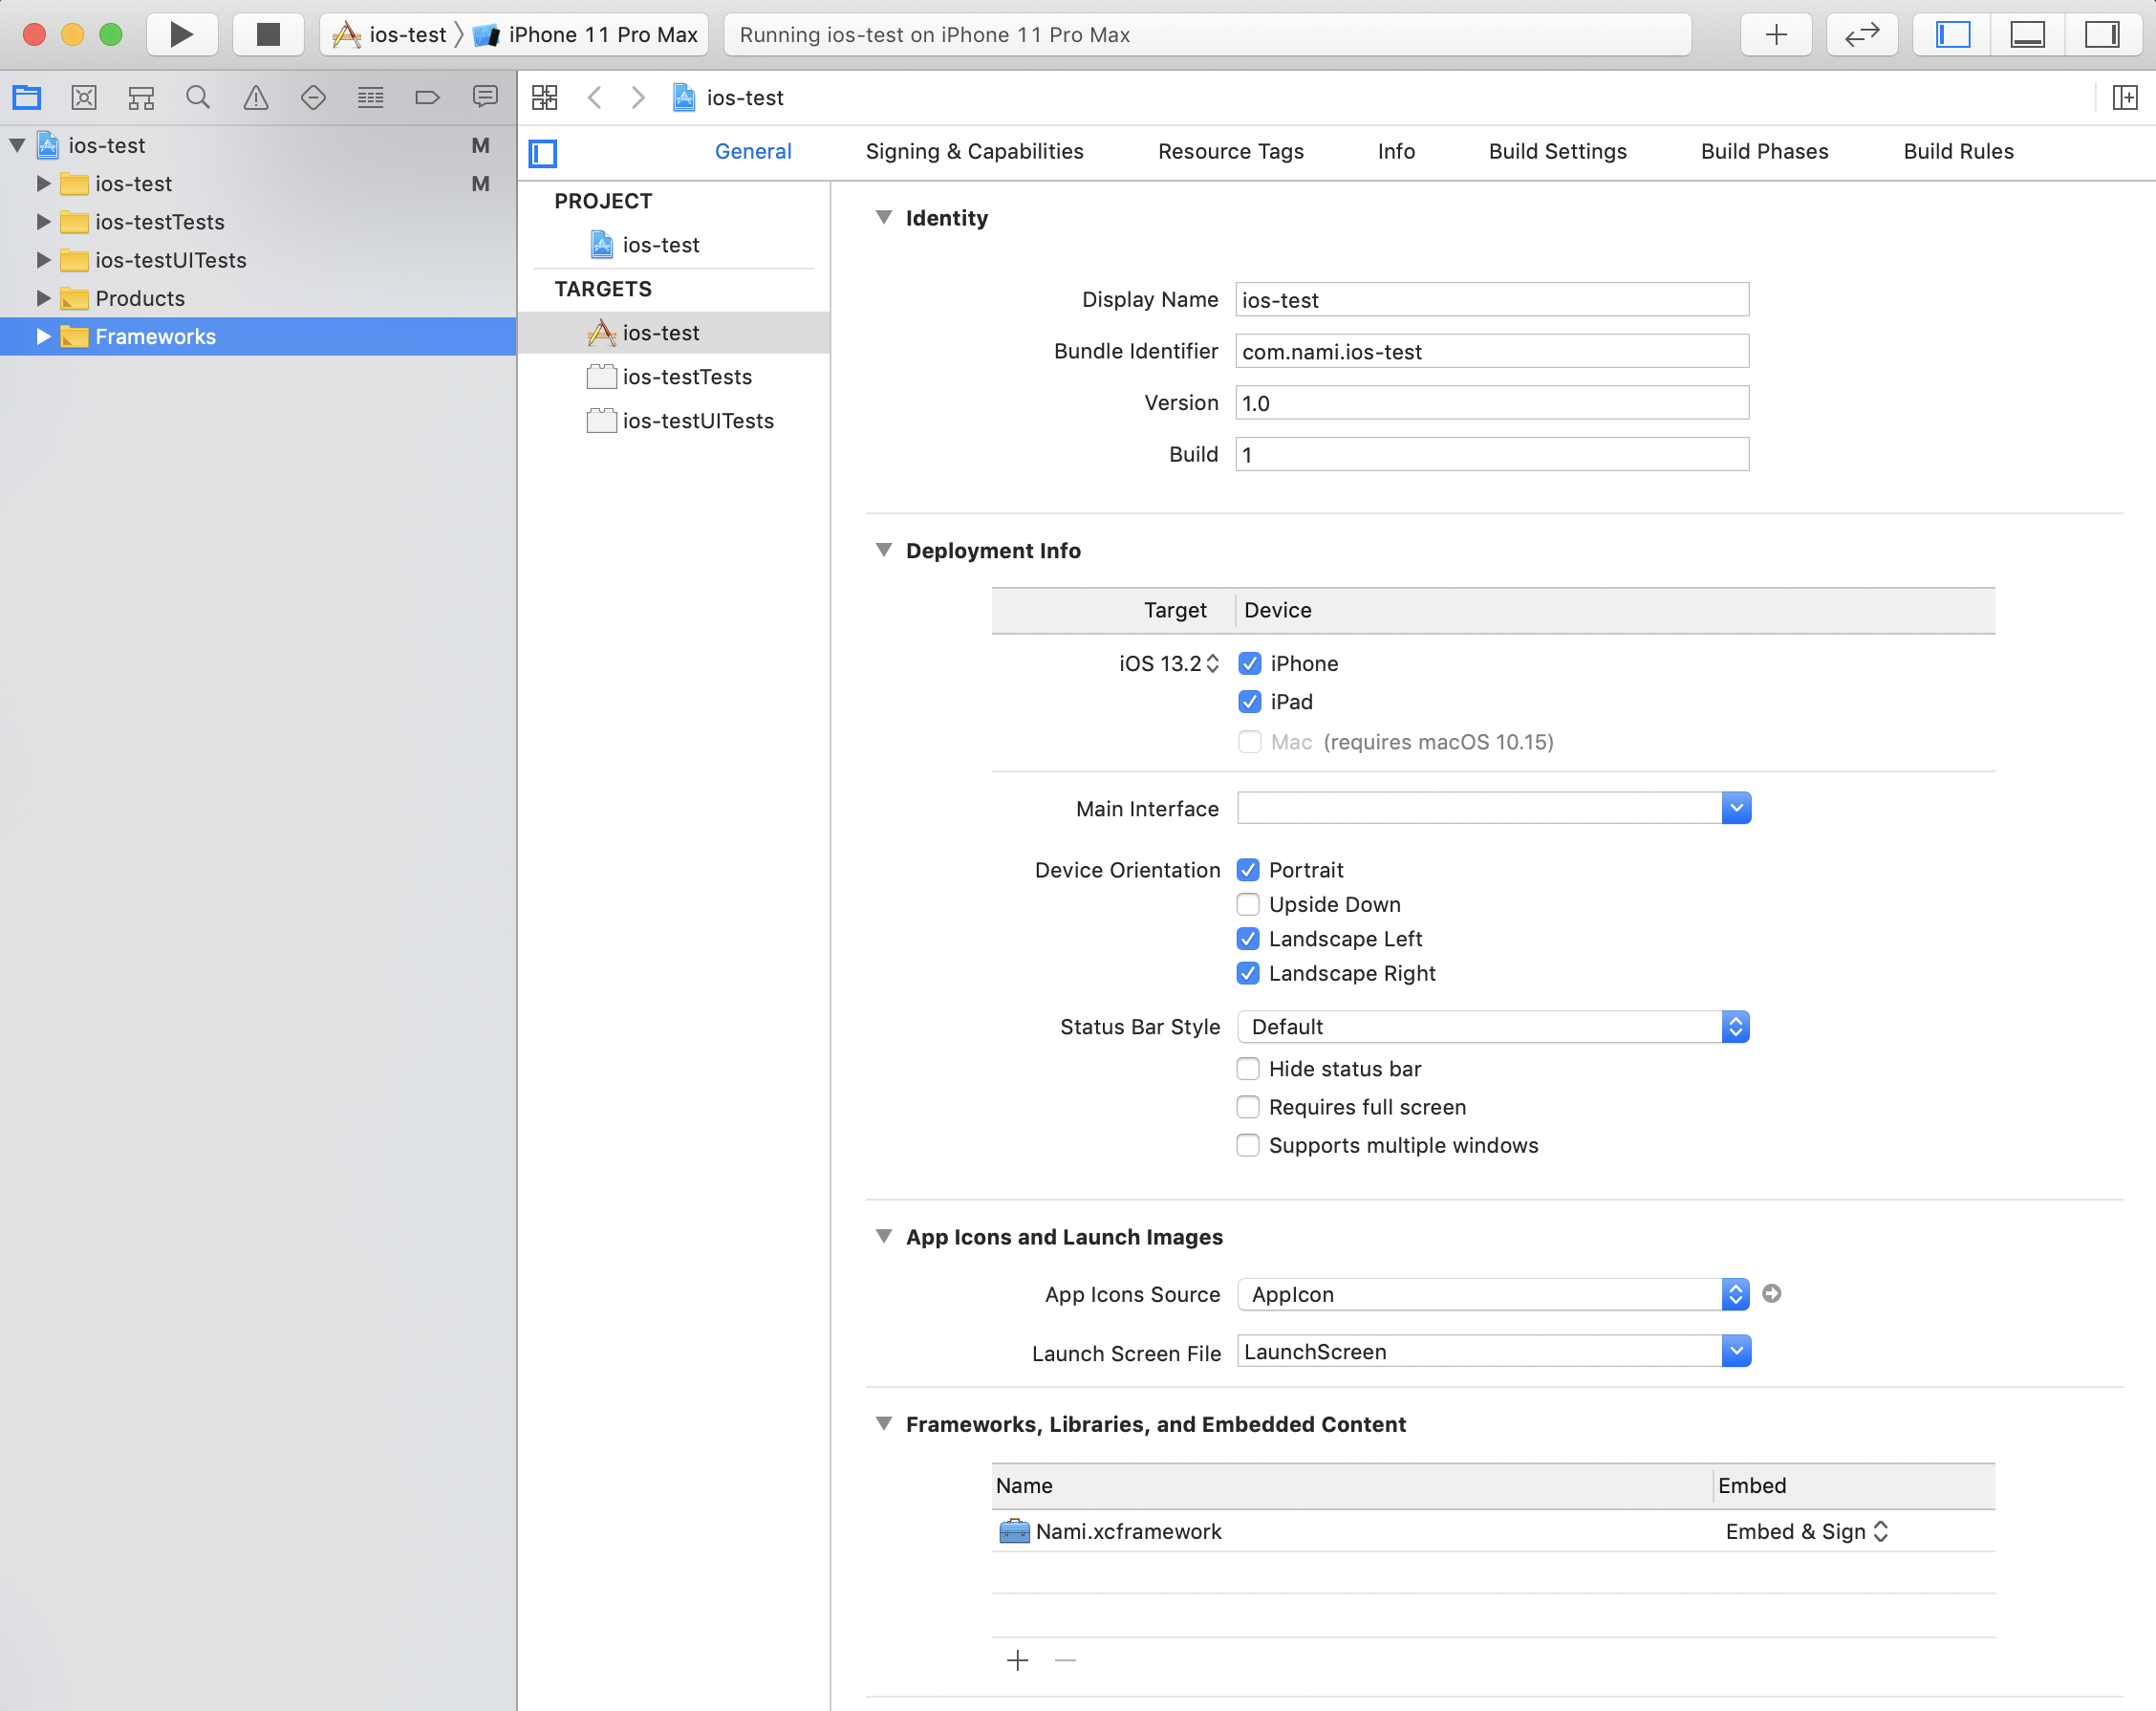The image size is (2156, 1711).
Task: Open the Breakpoint navigator
Action: (x=427, y=97)
